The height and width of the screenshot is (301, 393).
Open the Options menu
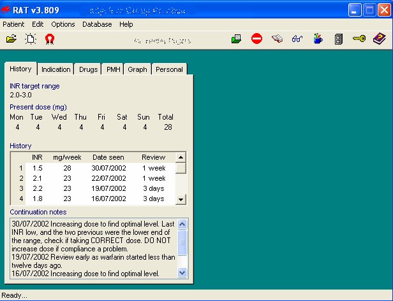pyautogui.click(x=63, y=24)
